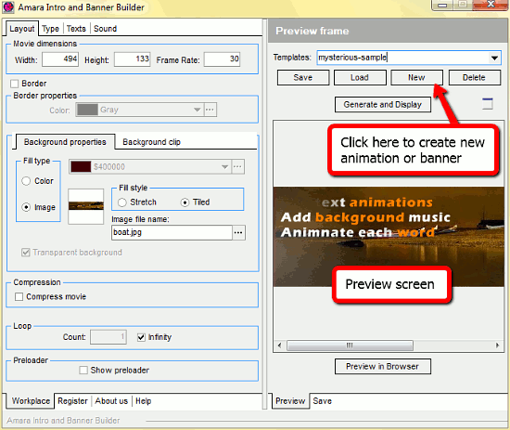Select Background properties tab

(x=65, y=142)
